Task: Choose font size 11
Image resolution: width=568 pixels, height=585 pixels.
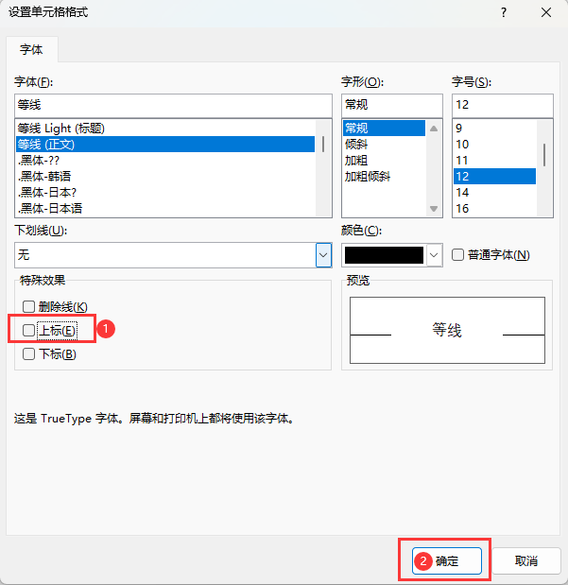Action: [494, 161]
